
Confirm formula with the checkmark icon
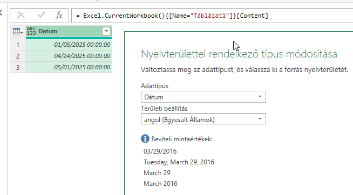41,15
